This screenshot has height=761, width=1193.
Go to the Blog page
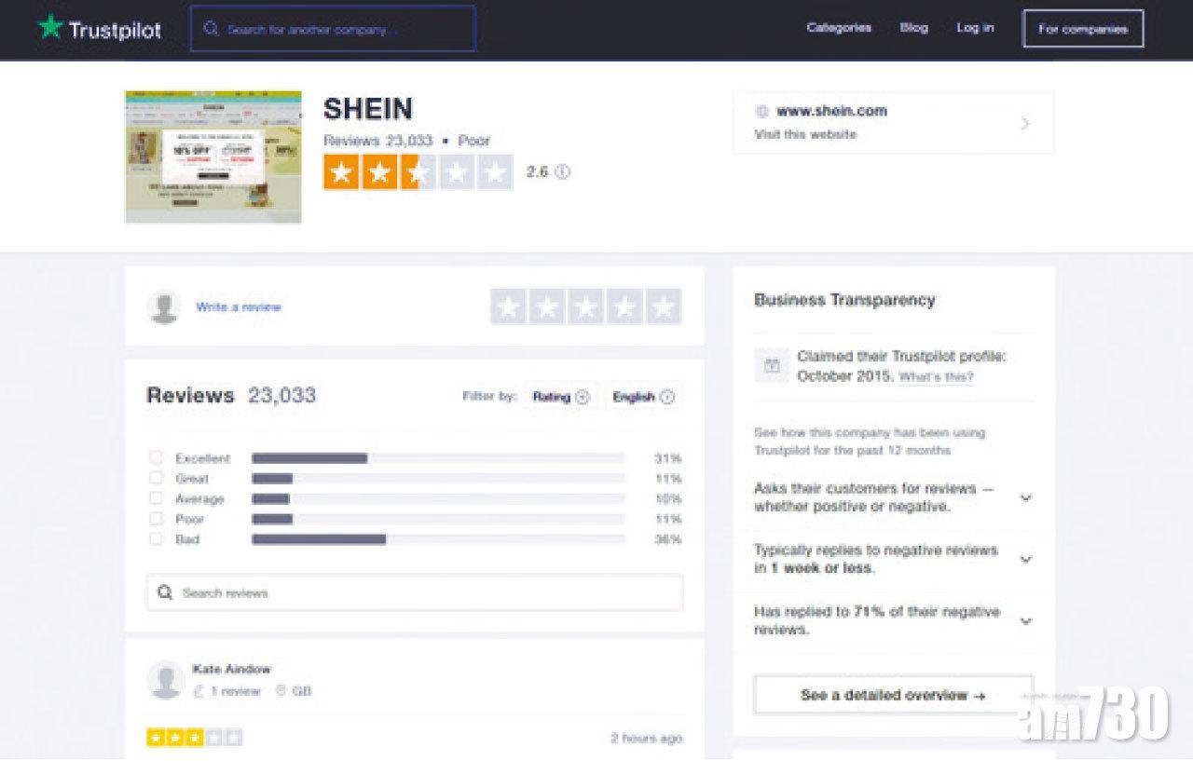pyautogui.click(x=913, y=28)
